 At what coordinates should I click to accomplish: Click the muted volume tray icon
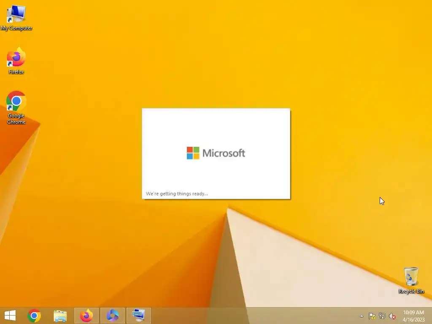392,316
